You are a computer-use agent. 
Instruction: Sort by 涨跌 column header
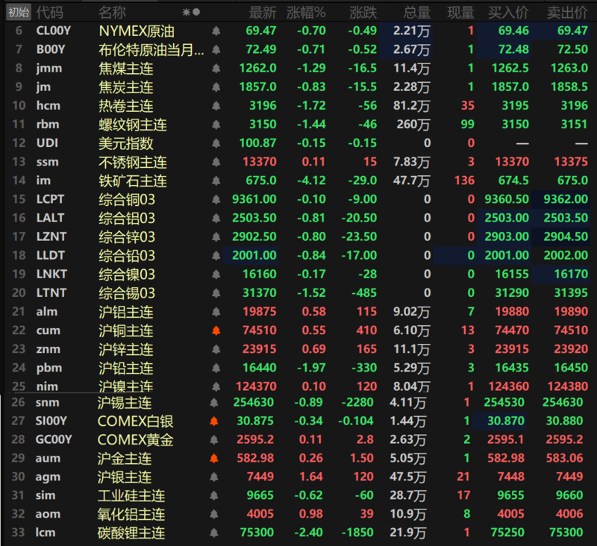point(363,13)
